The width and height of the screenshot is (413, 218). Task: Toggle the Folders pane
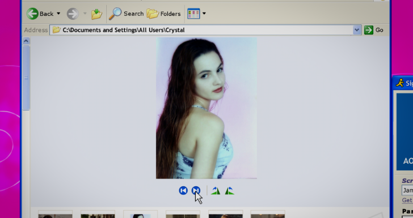[x=163, y=14]
